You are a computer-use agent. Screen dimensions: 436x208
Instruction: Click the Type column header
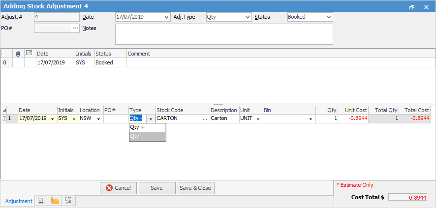pyautogui.click(x=142, y=110)
